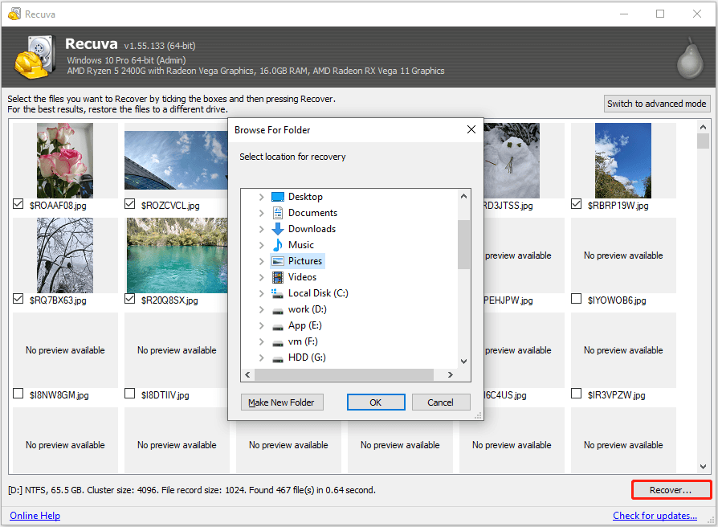This screenshot has width=718, height=527.
Task: Click the Music note icon
Action: 278,245
